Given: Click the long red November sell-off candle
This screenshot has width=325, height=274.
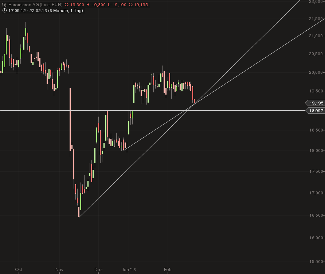Looking at the screenshot, I should tap(71, 117).
